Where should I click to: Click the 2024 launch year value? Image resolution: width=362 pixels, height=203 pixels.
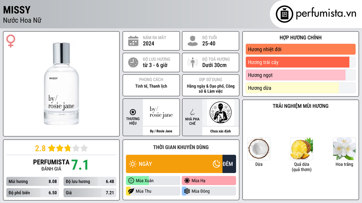(x=148, y=43)
